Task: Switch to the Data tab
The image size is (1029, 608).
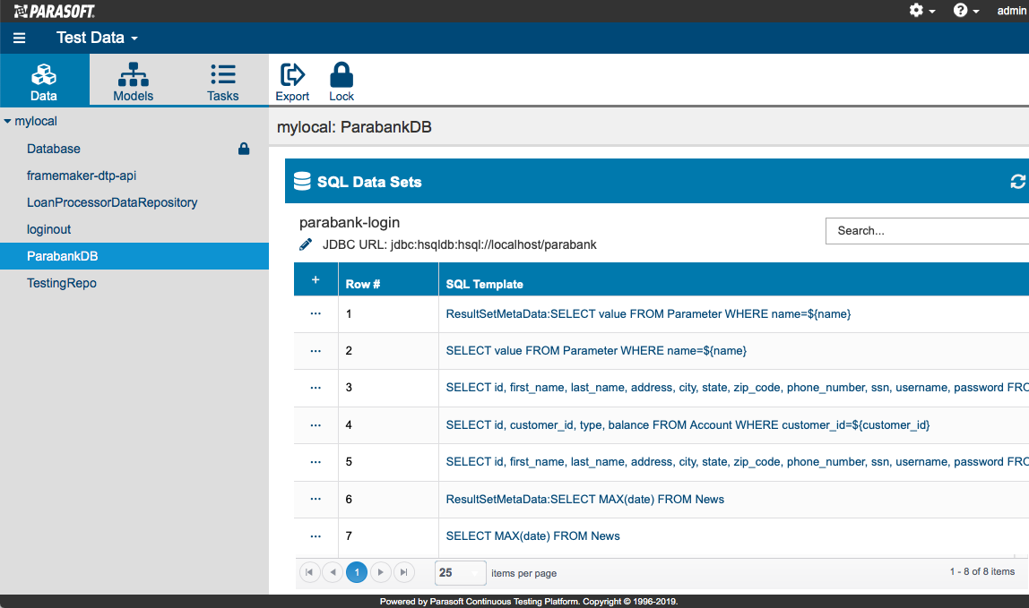Action: point(44,81)
